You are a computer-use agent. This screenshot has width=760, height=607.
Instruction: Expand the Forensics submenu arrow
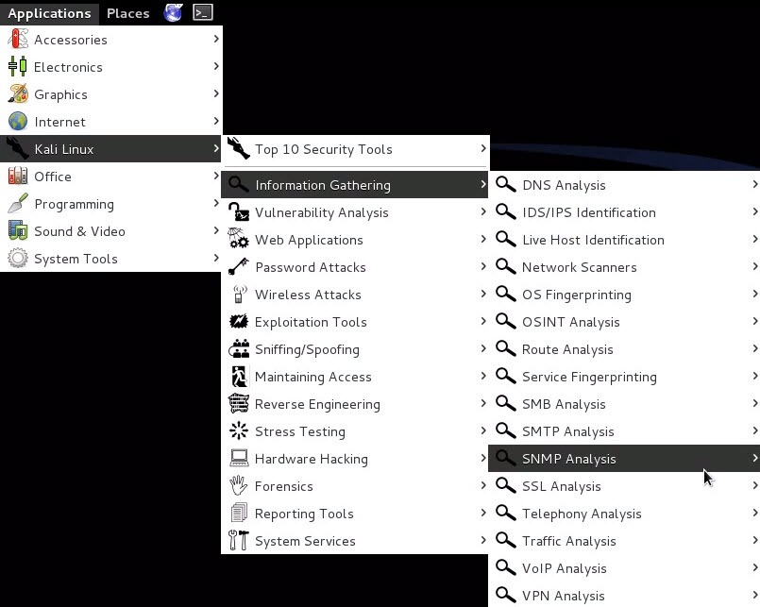[x=483, y=485]
